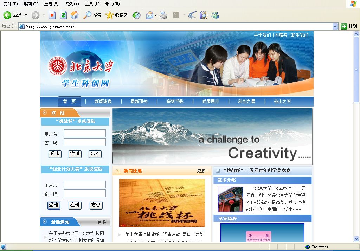Viewport: 360px width, 251px height.
Task: Open the address bar dropdown list
Action: tap(335, 26)
